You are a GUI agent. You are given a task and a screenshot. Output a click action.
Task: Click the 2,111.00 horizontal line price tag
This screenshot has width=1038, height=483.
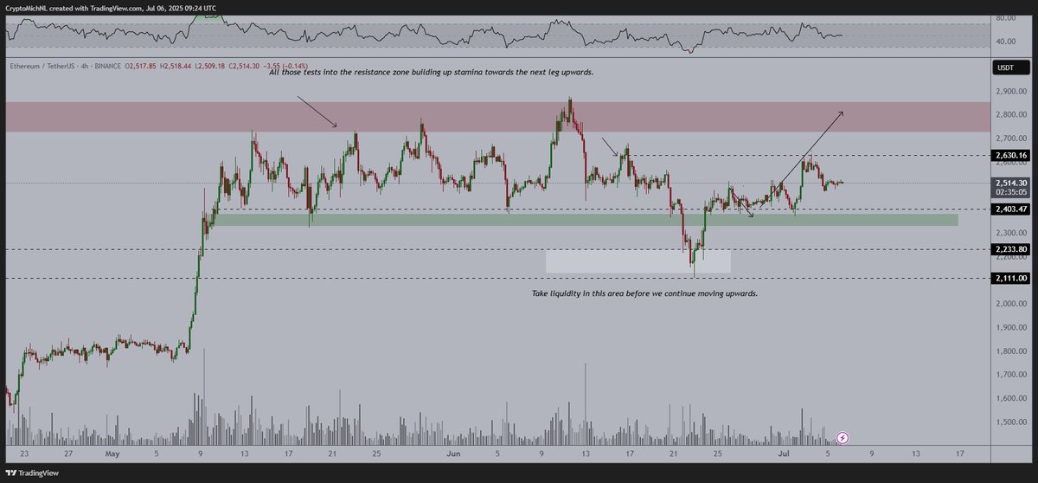pos(1012,278)
